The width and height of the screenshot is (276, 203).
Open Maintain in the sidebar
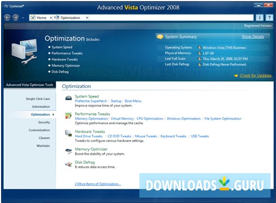[43, 145]
